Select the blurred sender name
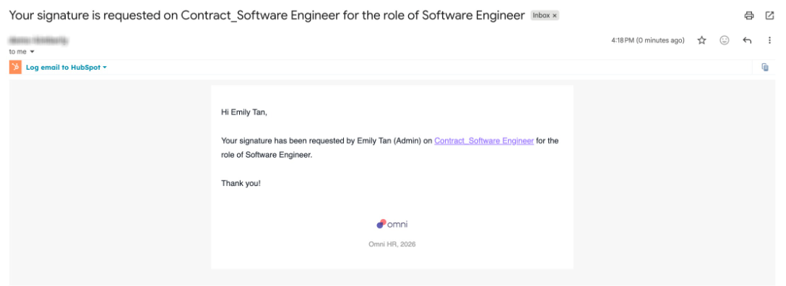This screenshot has height=286, width=786. (x=38, y=40)
